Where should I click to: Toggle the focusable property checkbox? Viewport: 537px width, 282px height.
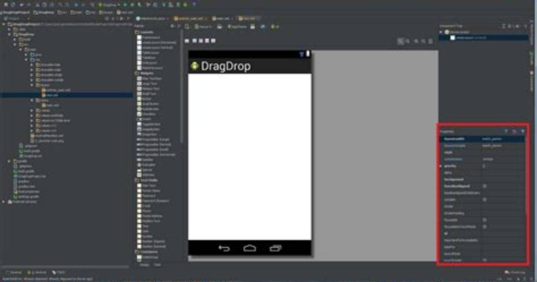484,220
